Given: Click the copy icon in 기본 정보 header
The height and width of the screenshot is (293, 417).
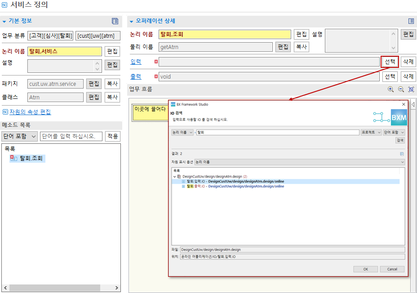Looking at the screenshot, I should point(115,21).
